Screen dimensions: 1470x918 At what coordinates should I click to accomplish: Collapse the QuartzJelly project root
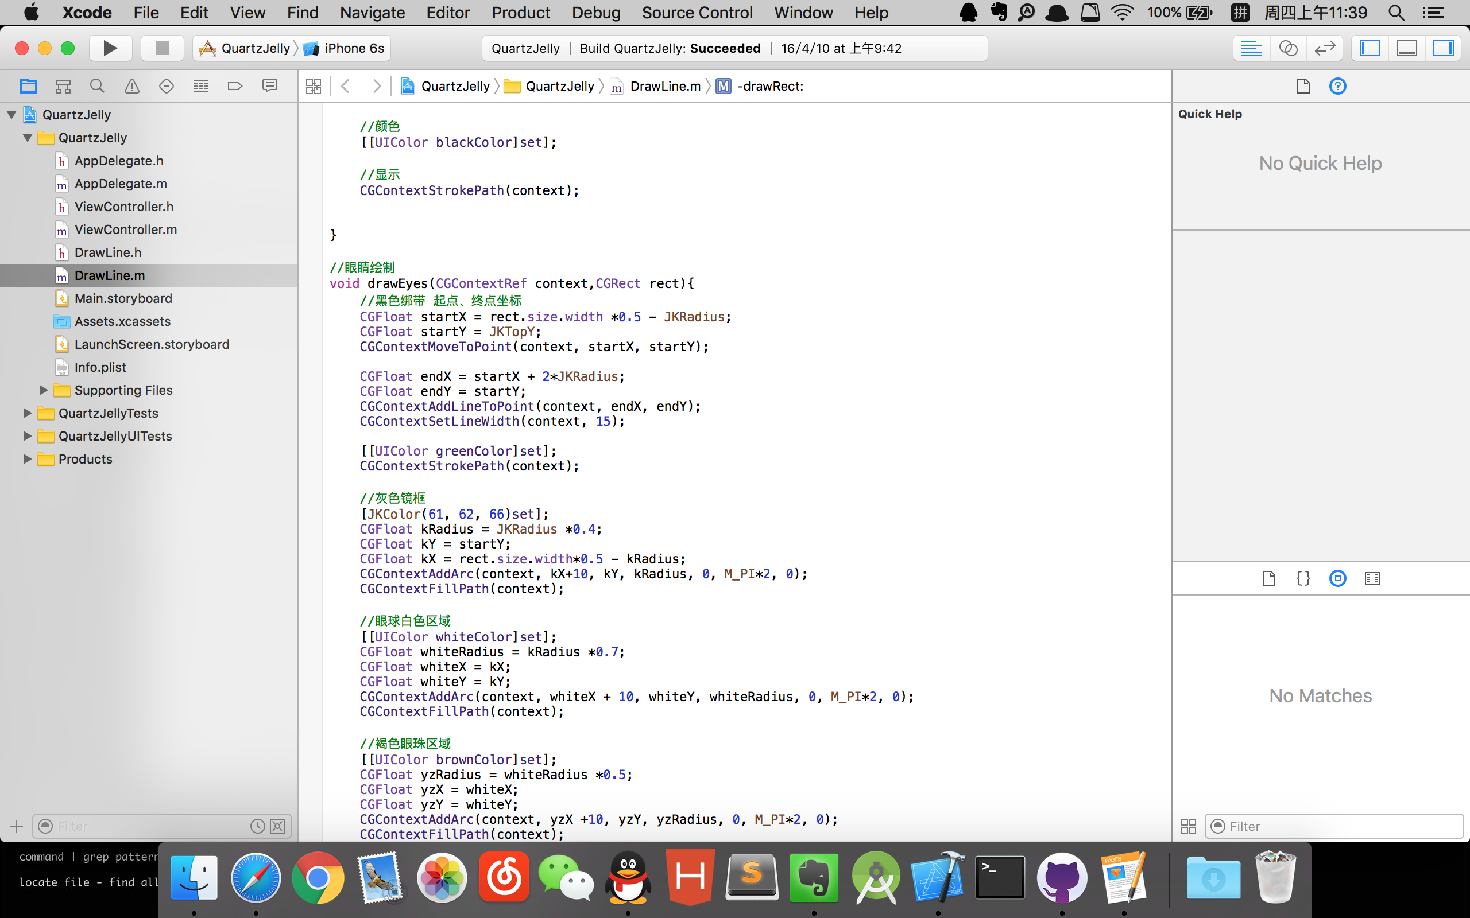coord(11,114)
